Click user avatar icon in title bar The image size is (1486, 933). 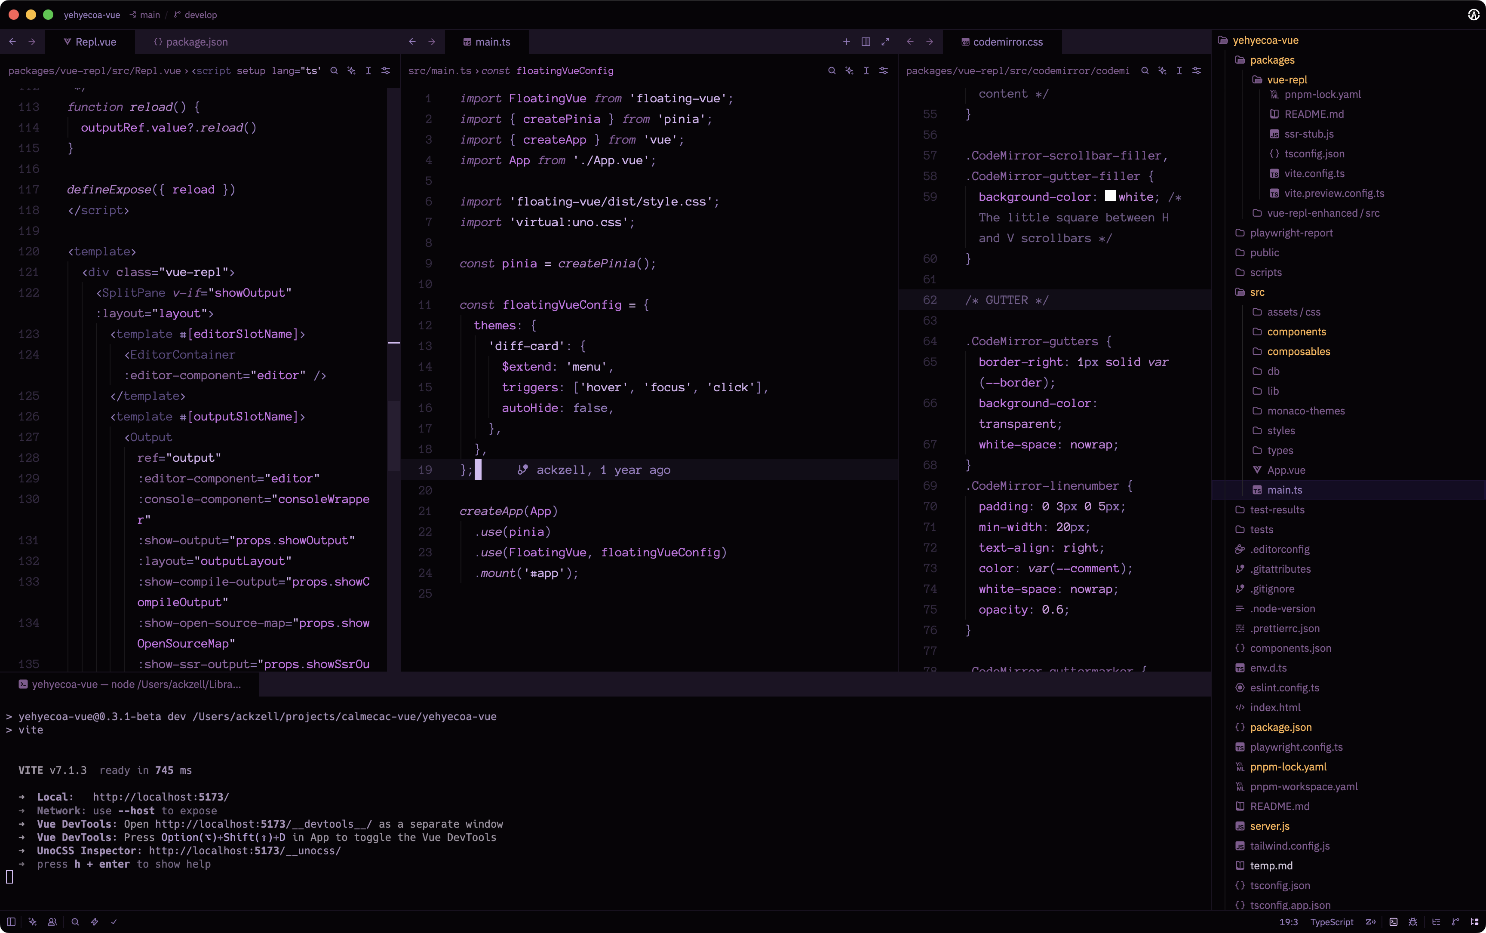click(x=1474, y=15)
